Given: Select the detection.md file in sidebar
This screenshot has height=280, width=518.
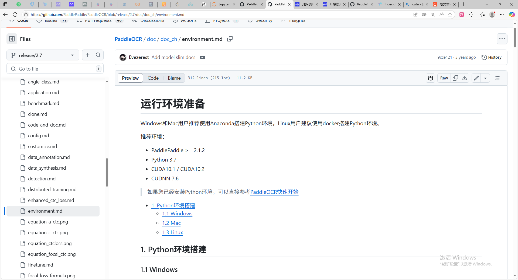Looking at the screenshot, I should tap(42, 178).
